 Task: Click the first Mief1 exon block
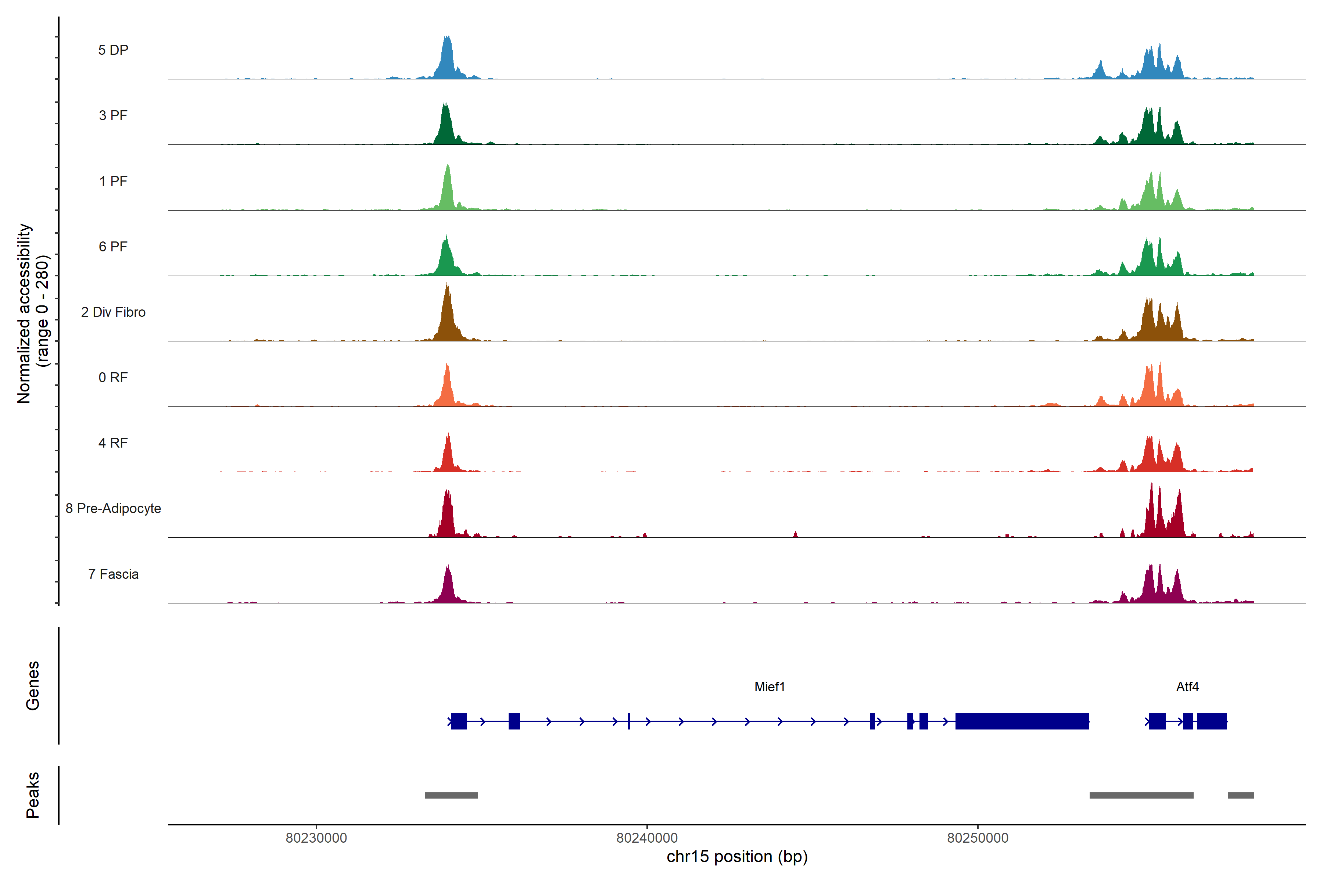459,721
